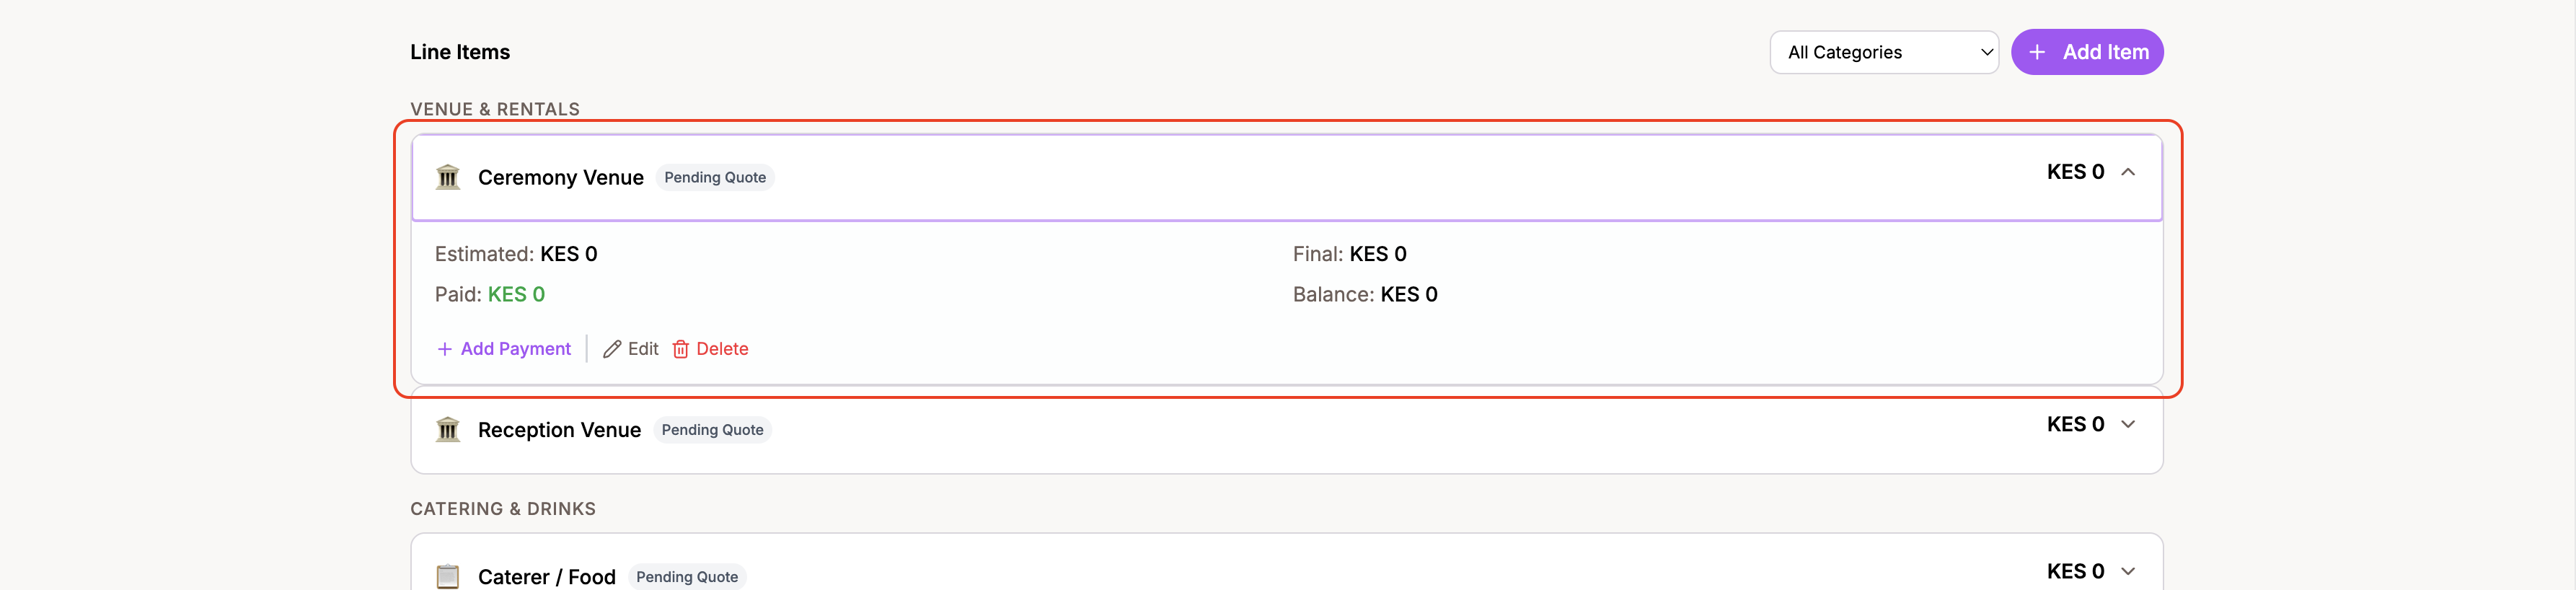Screen dimensions: 2576x590
Task: Click the Add Payment link
Action: pos(514,349)
